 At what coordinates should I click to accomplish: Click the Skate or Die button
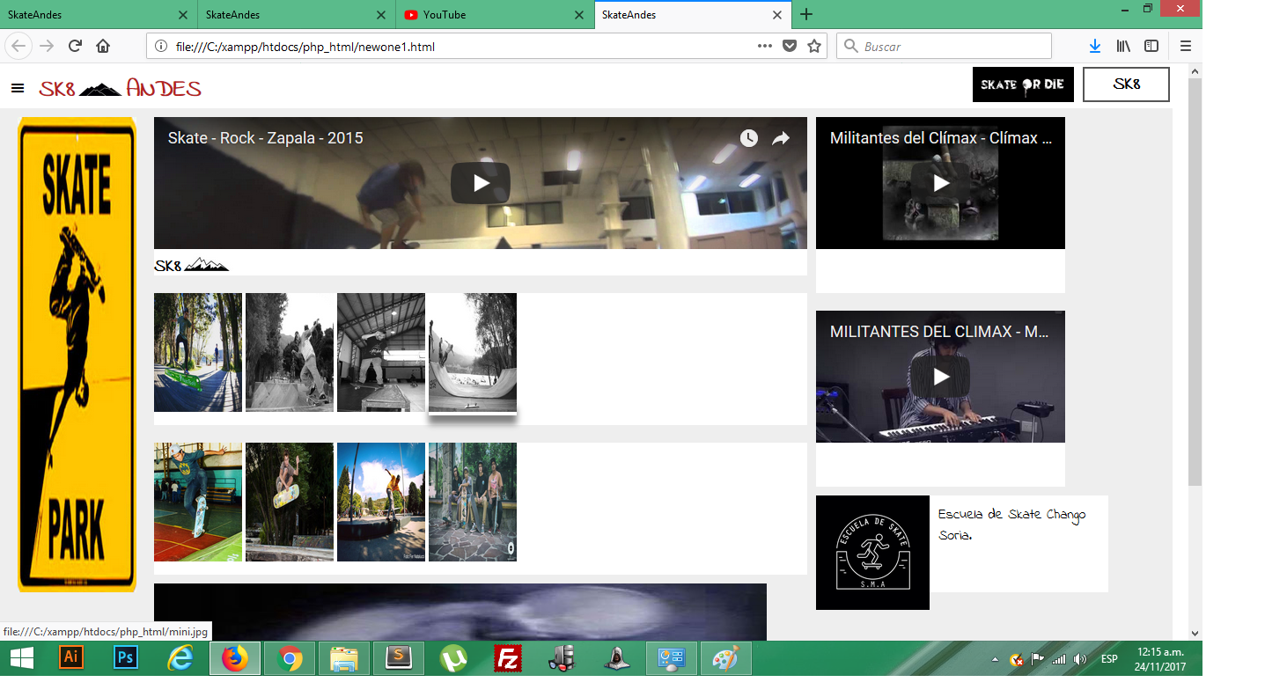pos(1023,84)
